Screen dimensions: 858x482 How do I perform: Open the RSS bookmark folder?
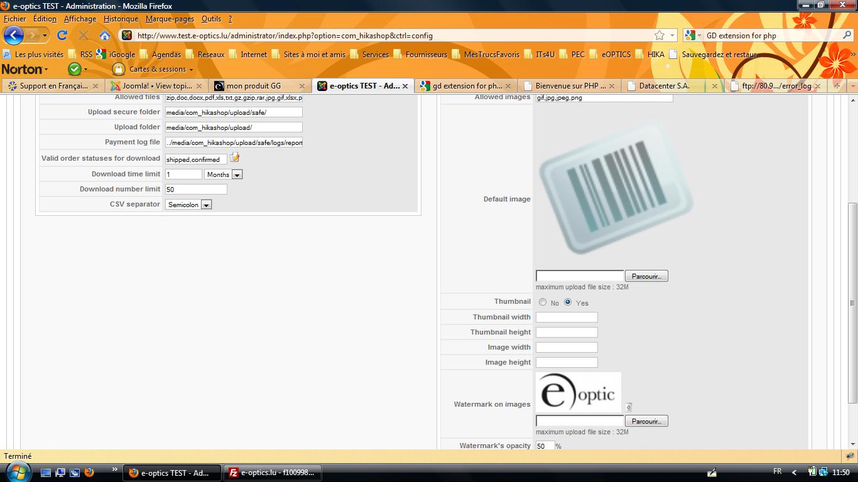(x=80, y=55)
